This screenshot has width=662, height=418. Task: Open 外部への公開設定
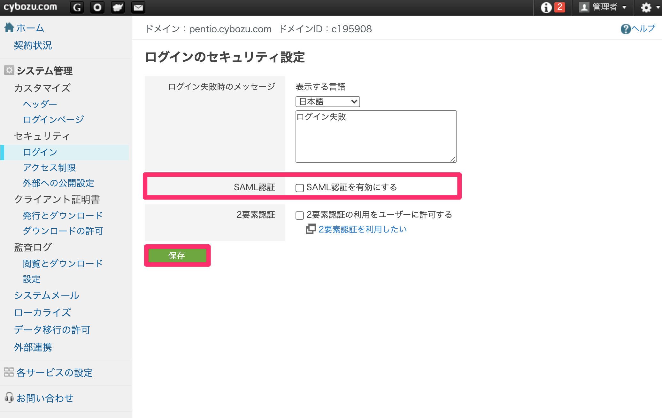point(58,183)
